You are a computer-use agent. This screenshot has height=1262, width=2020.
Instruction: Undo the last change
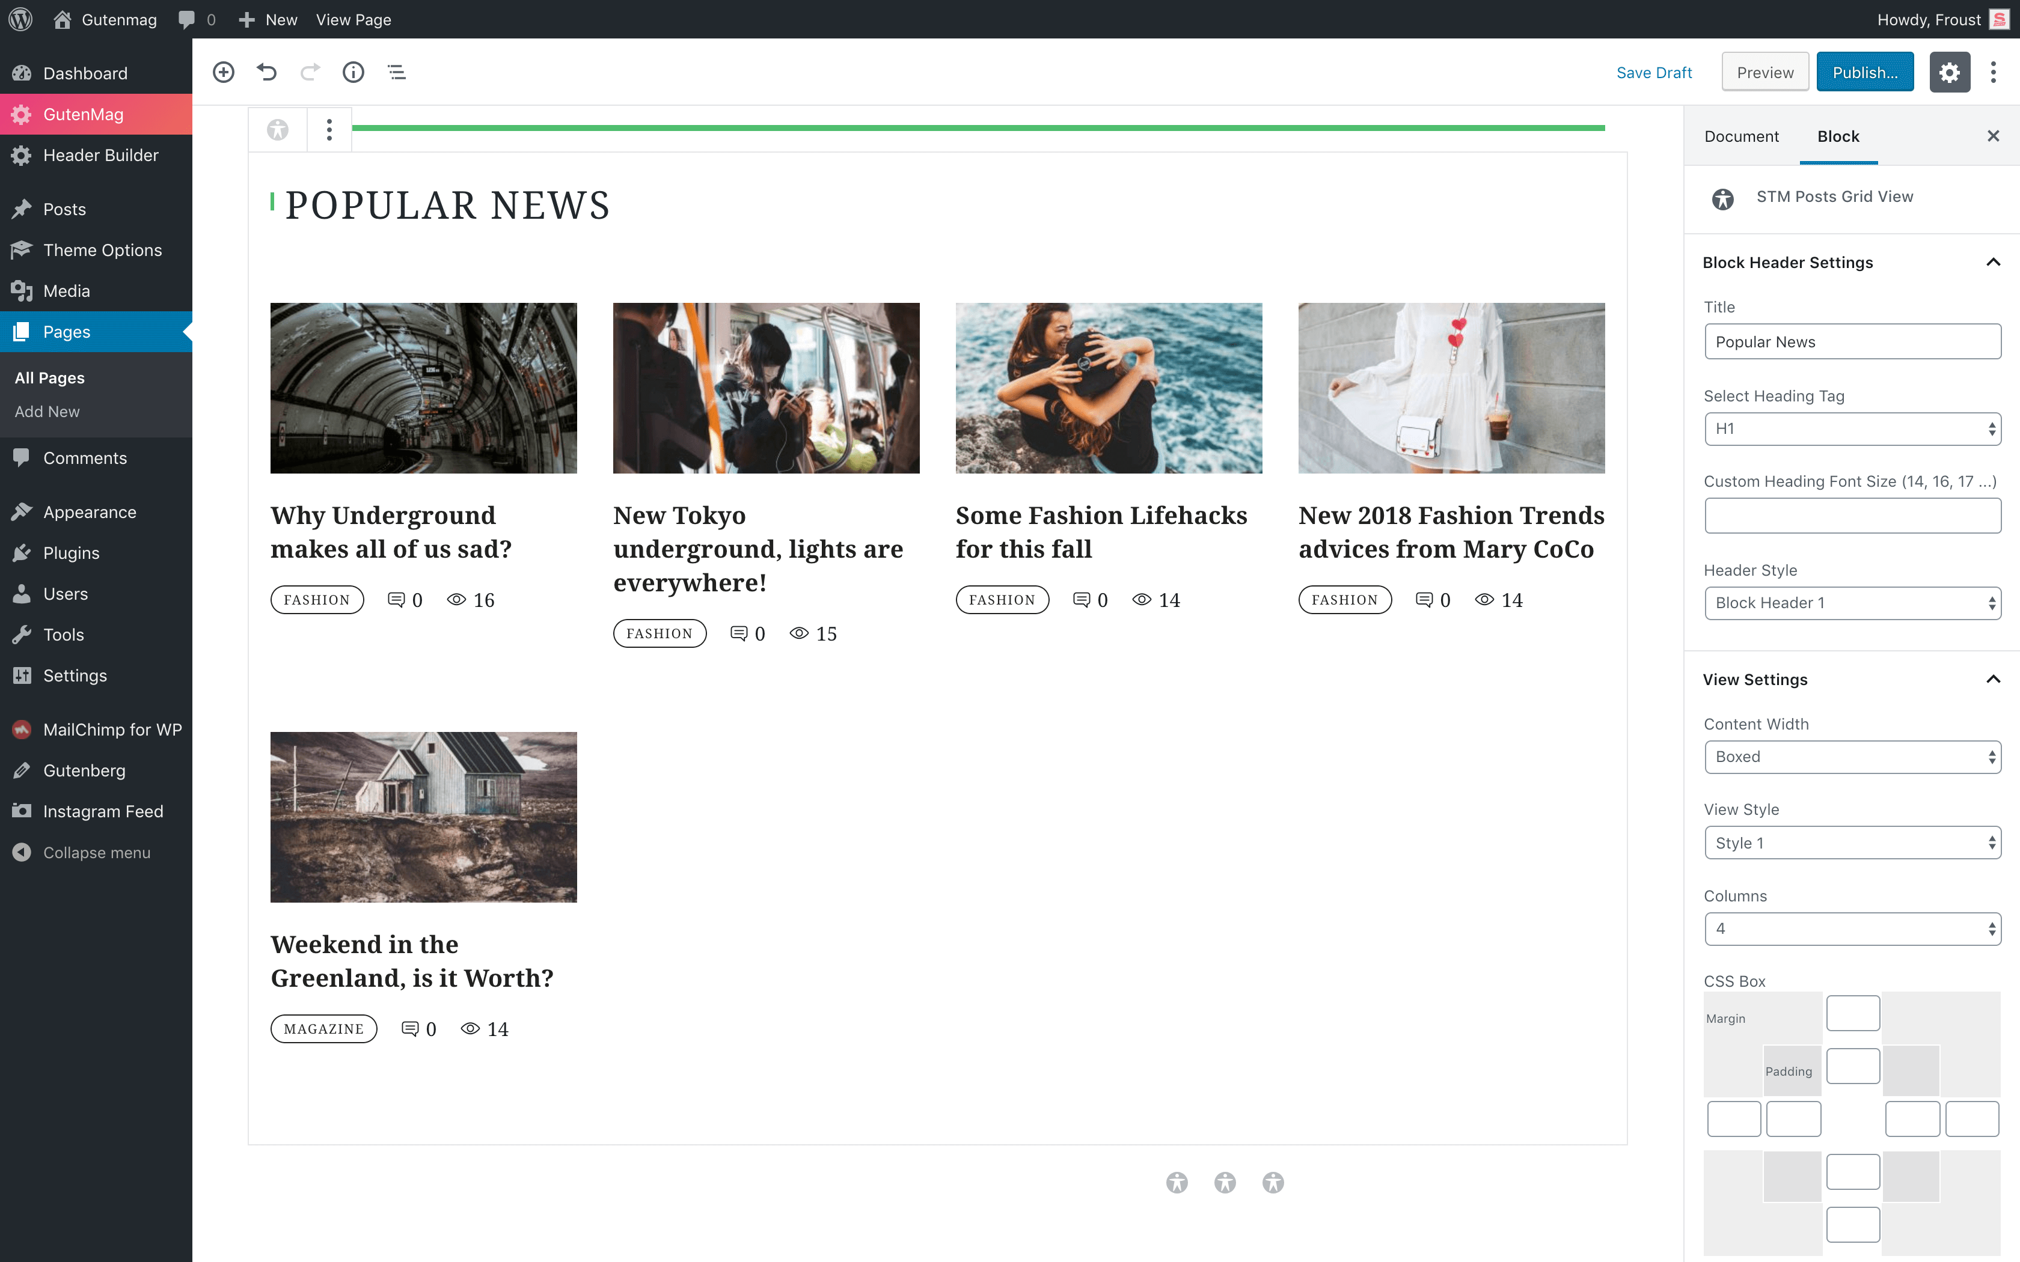tap(266, 72)
